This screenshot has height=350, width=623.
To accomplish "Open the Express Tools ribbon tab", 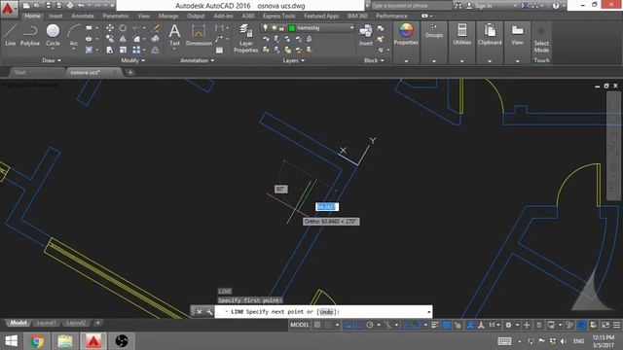I will tap(279, 16).
